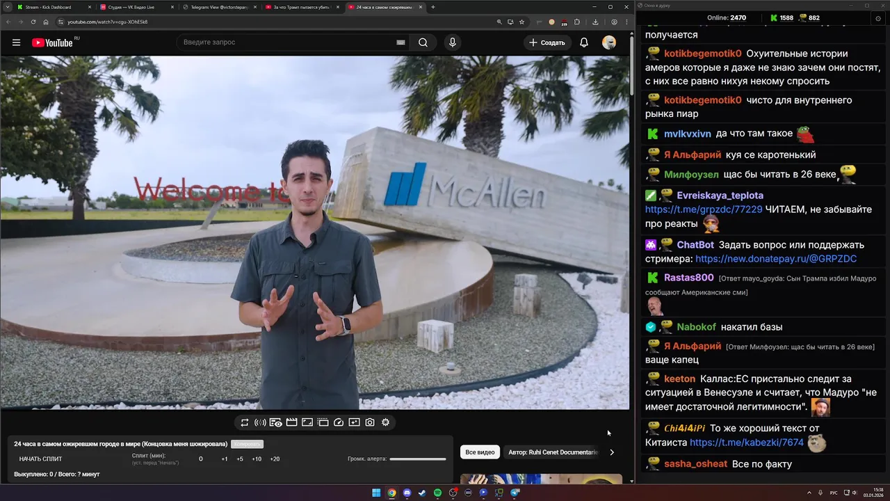Select the Все видео filter chip

point(480,452)
